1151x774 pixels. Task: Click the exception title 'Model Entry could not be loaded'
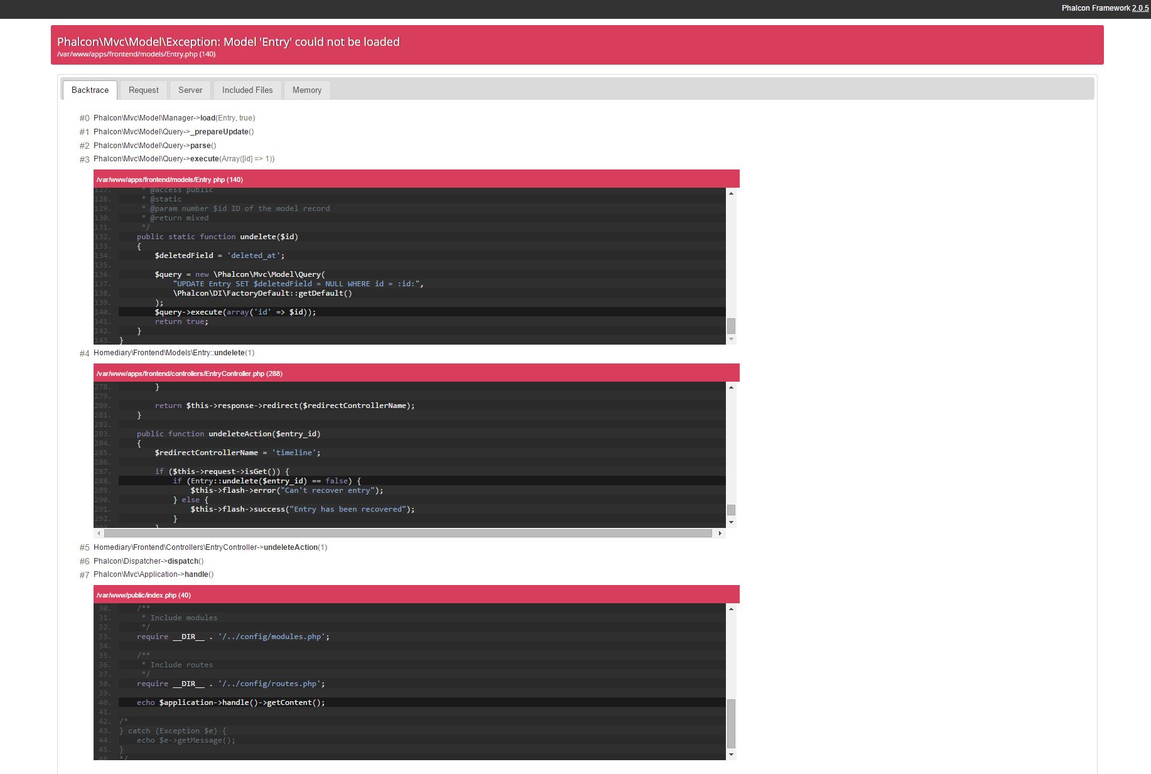[x=229, y=41]
